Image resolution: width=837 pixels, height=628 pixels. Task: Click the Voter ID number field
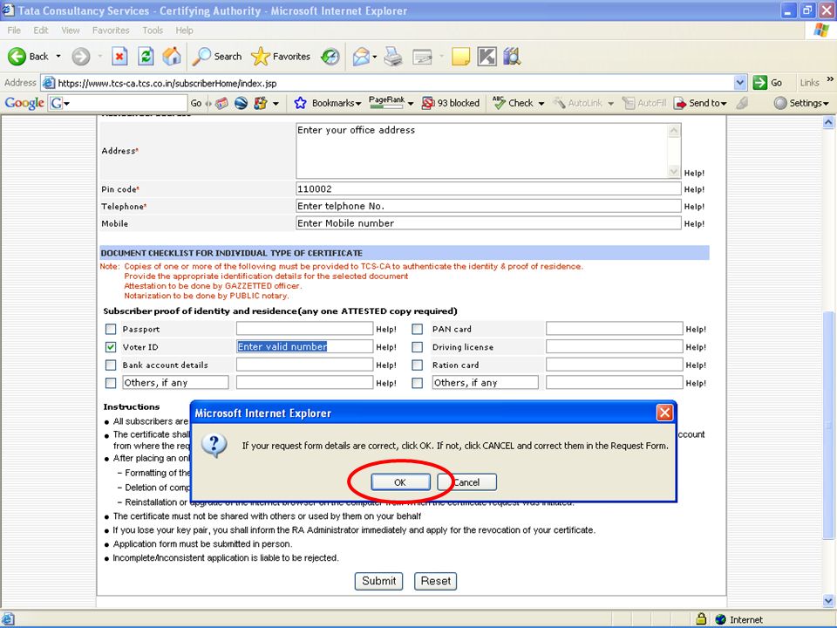pyautogui.click(x=305, y=346)
